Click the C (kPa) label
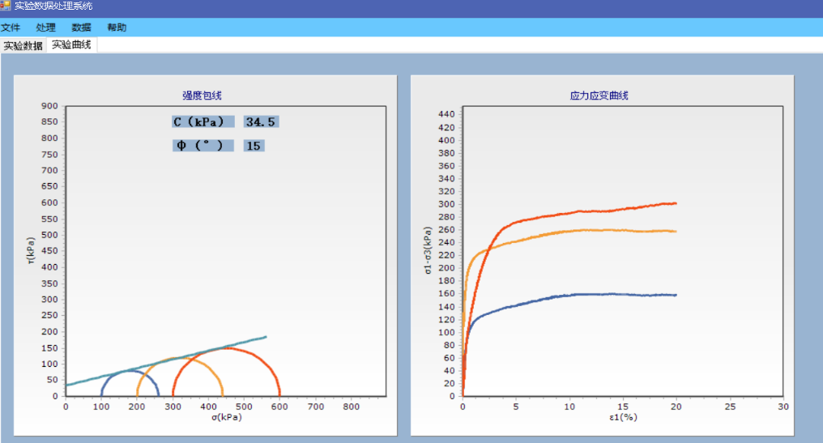 tap(203, 122)
